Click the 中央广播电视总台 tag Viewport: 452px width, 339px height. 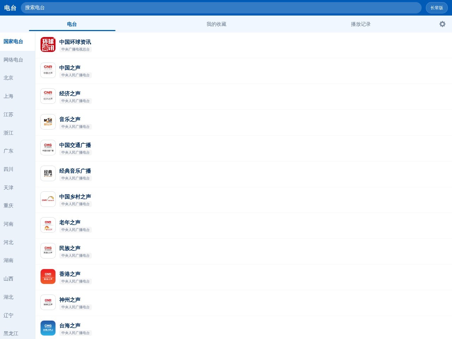(76, 49)
